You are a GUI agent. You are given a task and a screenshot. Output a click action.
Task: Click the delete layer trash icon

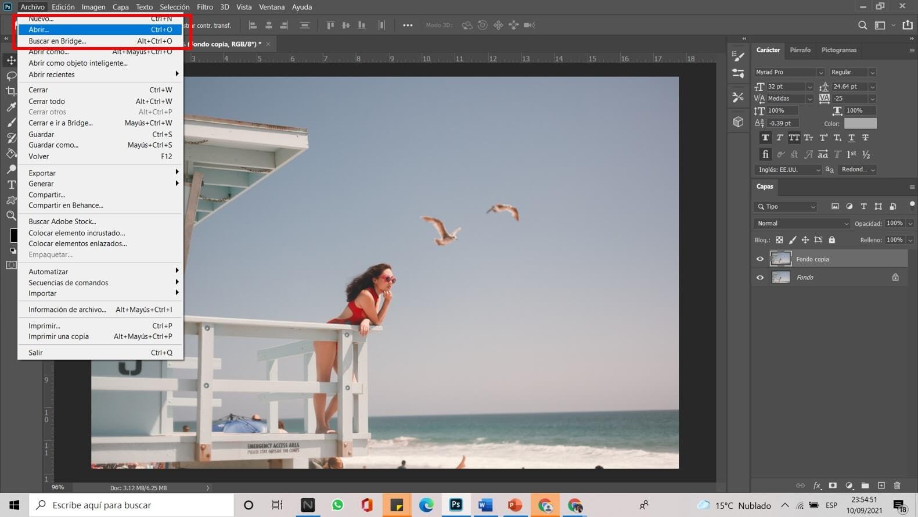897,486
